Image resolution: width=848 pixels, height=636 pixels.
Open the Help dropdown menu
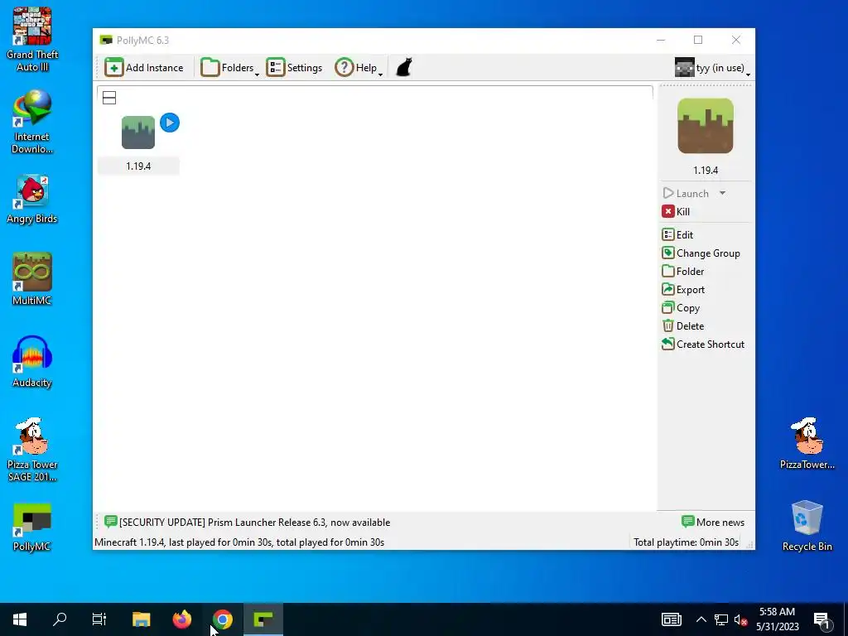click(x=359, y=68)
